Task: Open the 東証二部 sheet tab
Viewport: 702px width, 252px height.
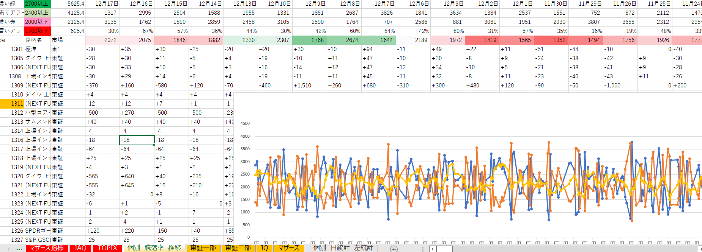Action: (238, 248)
